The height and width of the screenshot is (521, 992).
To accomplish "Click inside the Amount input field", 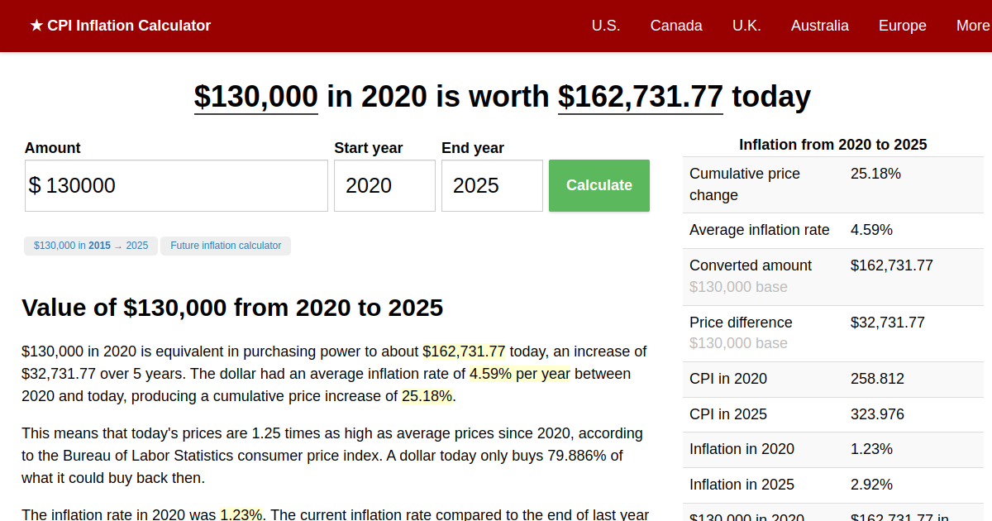I will click(176, 185).
